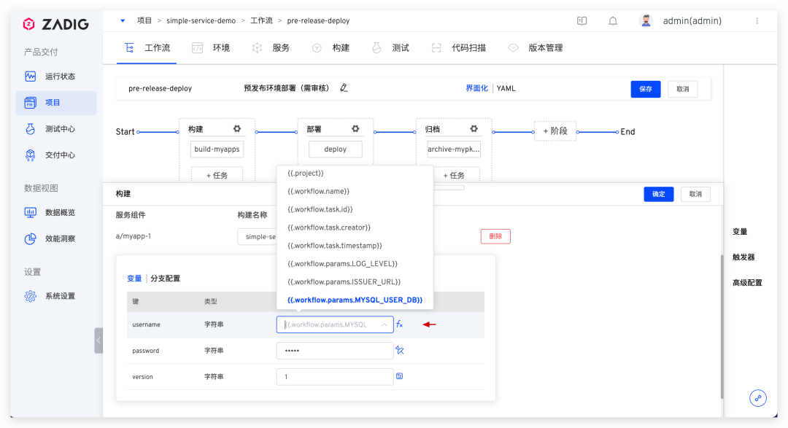The height and width of the screenshot is (428, 788).
Task: Choose {{.workflow.params.MYSQL_USER_DB}} option
Action: [355, 300]
